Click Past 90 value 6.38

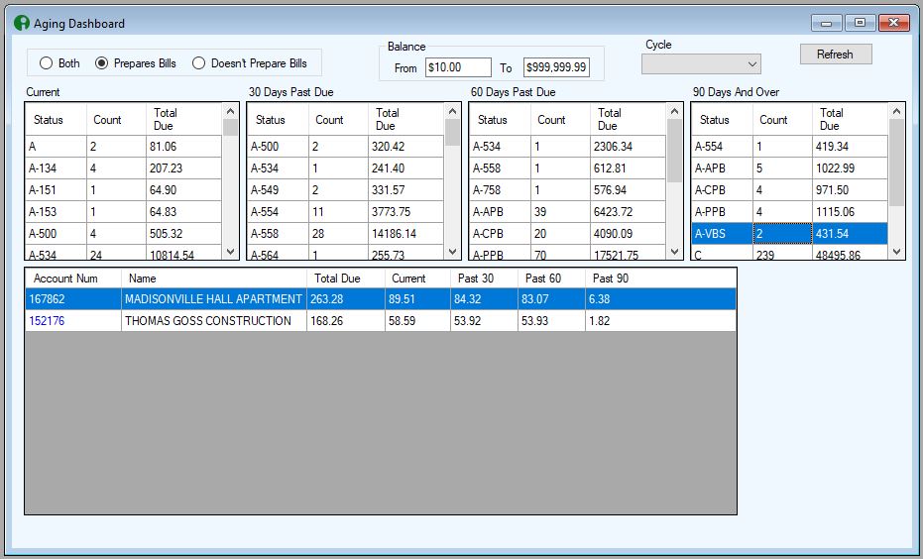660,299
